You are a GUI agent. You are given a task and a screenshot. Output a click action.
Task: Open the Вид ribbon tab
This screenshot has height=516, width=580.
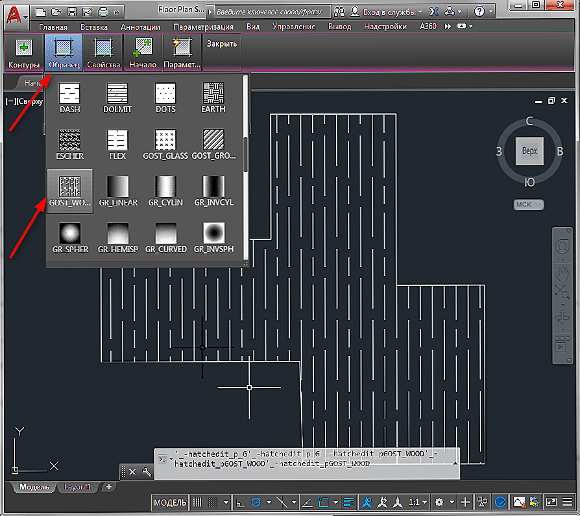(x=253, y=27)
